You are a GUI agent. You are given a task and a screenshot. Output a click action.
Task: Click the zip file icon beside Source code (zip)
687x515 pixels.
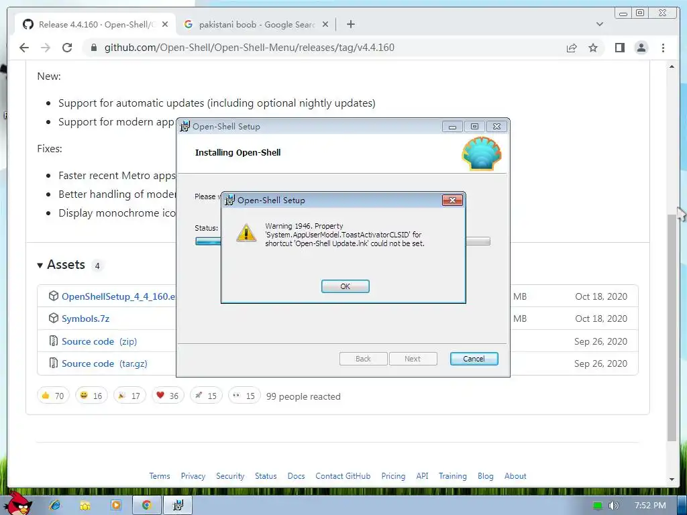pyautogui.click(x=54, y=341)
